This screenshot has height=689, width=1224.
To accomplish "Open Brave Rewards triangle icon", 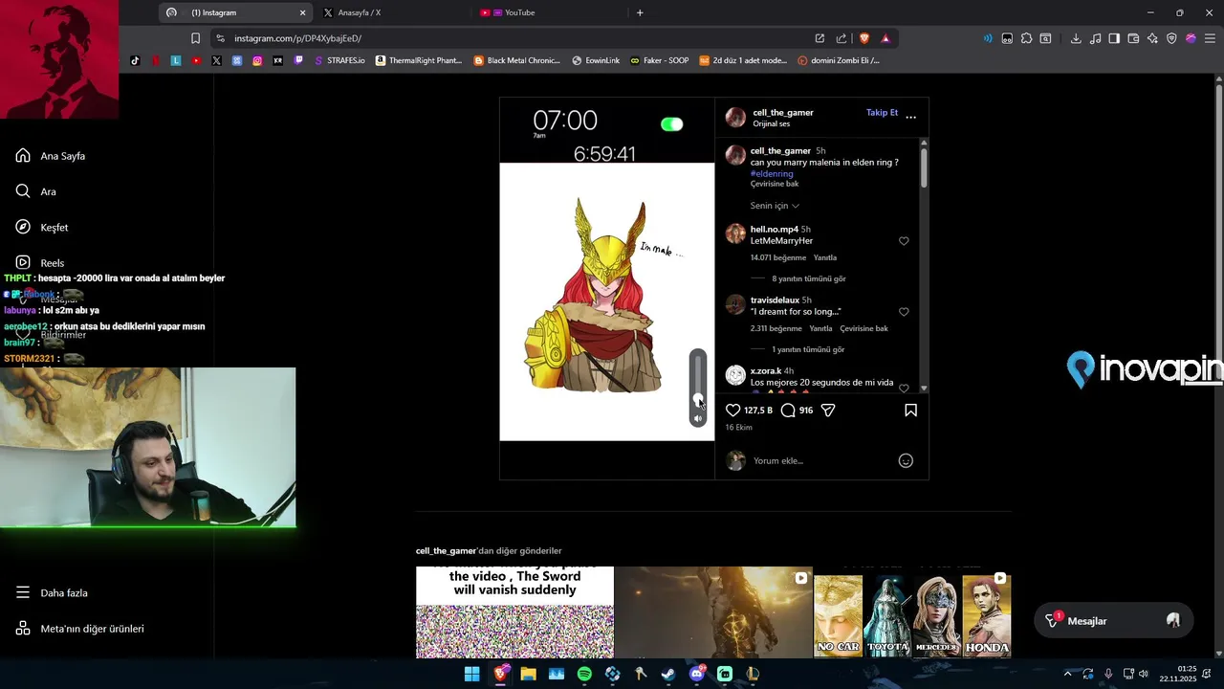I will [x=885, y=38].
